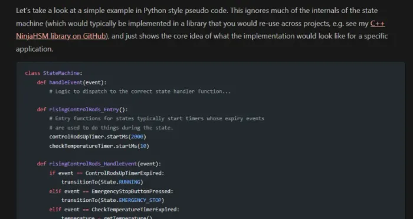Click CheckTemperatureTimerExpired in the elif line
Image resolution: width=413 pixels, height=219 pixels.
[134, 209]
